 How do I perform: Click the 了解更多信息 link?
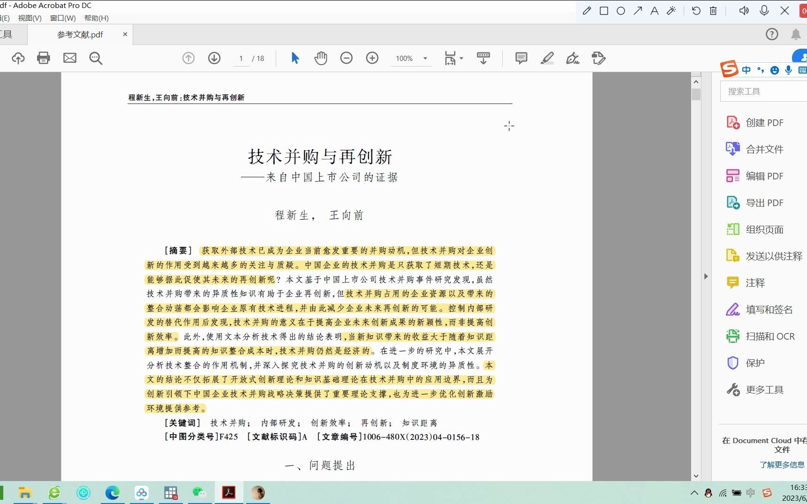click(782, 465)
